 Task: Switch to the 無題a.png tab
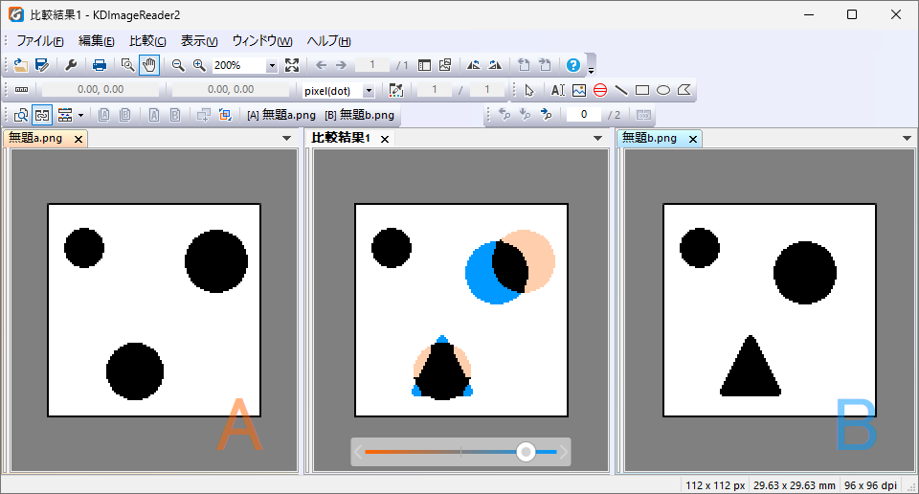[x=36, y=138]
